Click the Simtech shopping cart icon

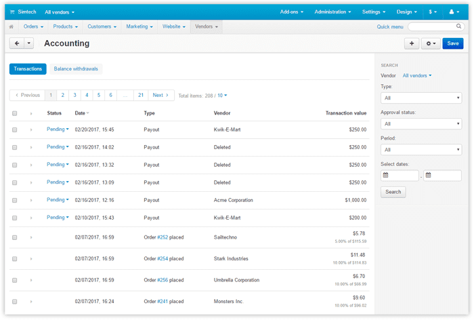point(12,12)
